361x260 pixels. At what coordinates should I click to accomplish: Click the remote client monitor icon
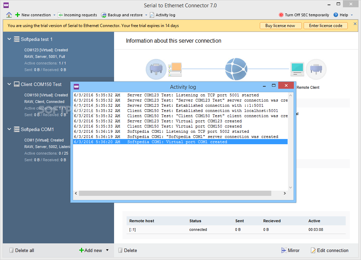click(297, 69)
